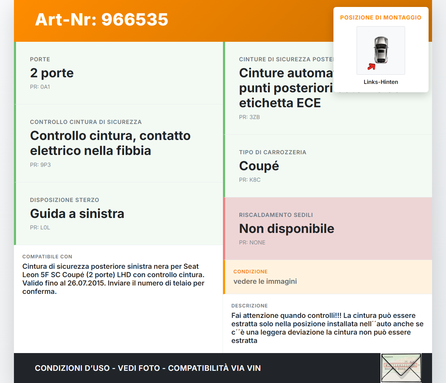
Task: Click the "COMPATIBILE CON" label
Action: [x=47, y=257]
